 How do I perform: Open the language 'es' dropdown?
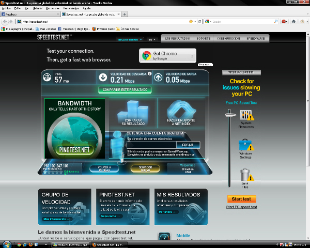click(x=152, y=40)
